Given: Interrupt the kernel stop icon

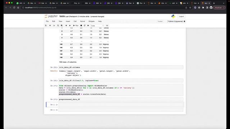Looking at the screenshot, I should tap(81, 25).
